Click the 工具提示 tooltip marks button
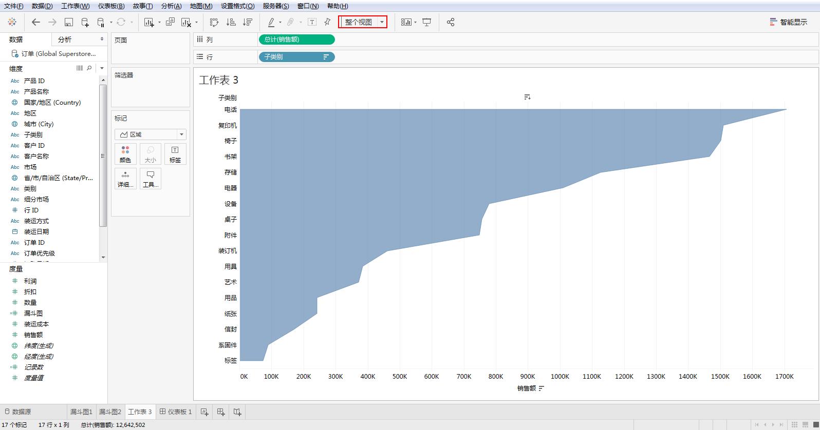The image size is (820, 430). (150, 179)
